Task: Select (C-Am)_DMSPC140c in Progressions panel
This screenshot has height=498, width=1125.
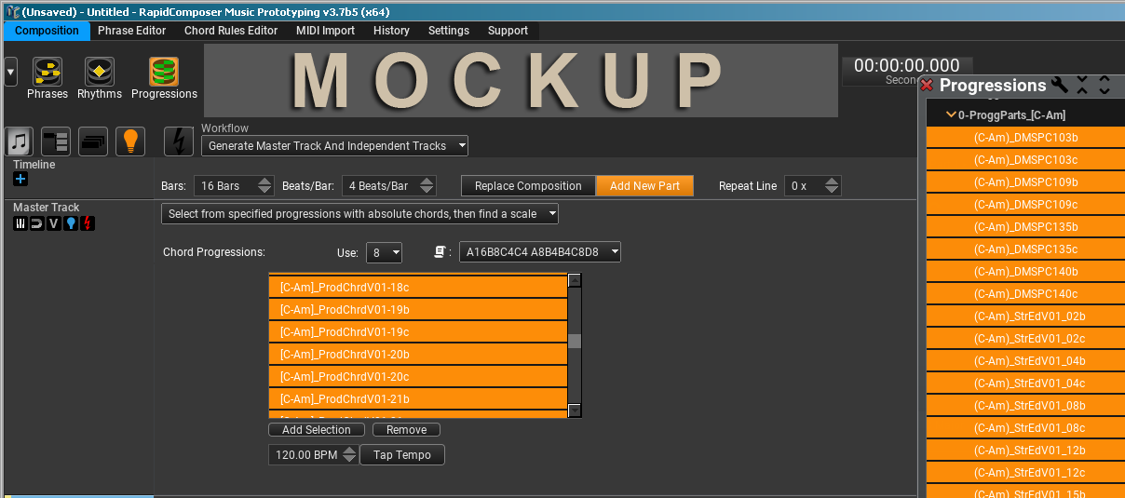Action: (1025, 294)
